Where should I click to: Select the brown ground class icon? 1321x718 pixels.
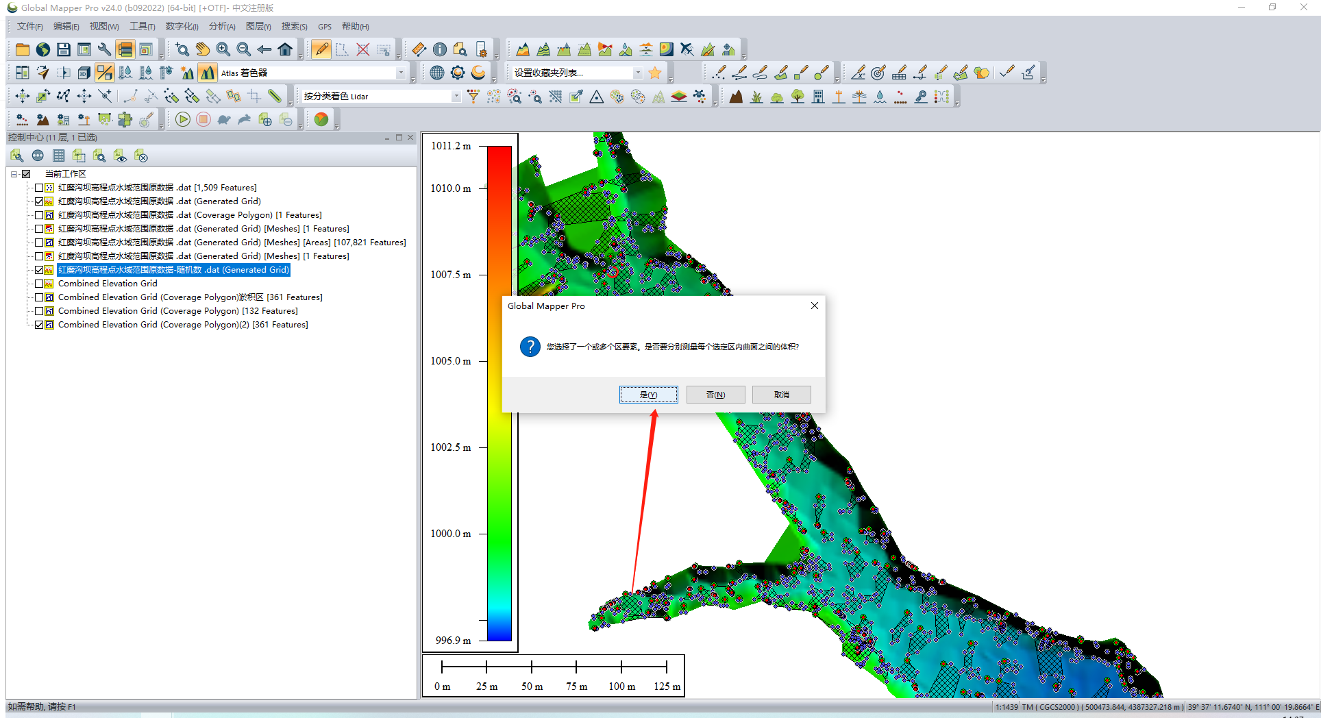(x=736, y=97)
